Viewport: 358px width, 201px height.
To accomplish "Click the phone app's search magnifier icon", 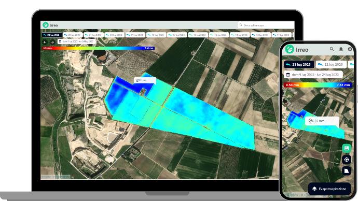I will click(332, 49).
